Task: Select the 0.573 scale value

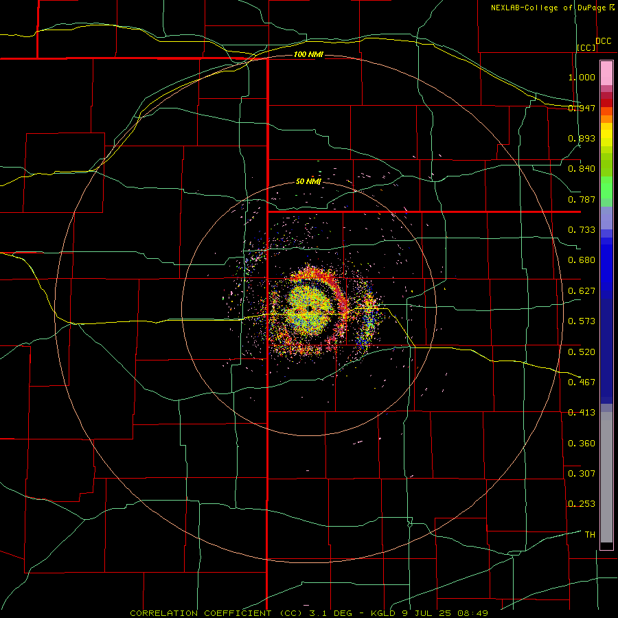Action: point(582,321)
